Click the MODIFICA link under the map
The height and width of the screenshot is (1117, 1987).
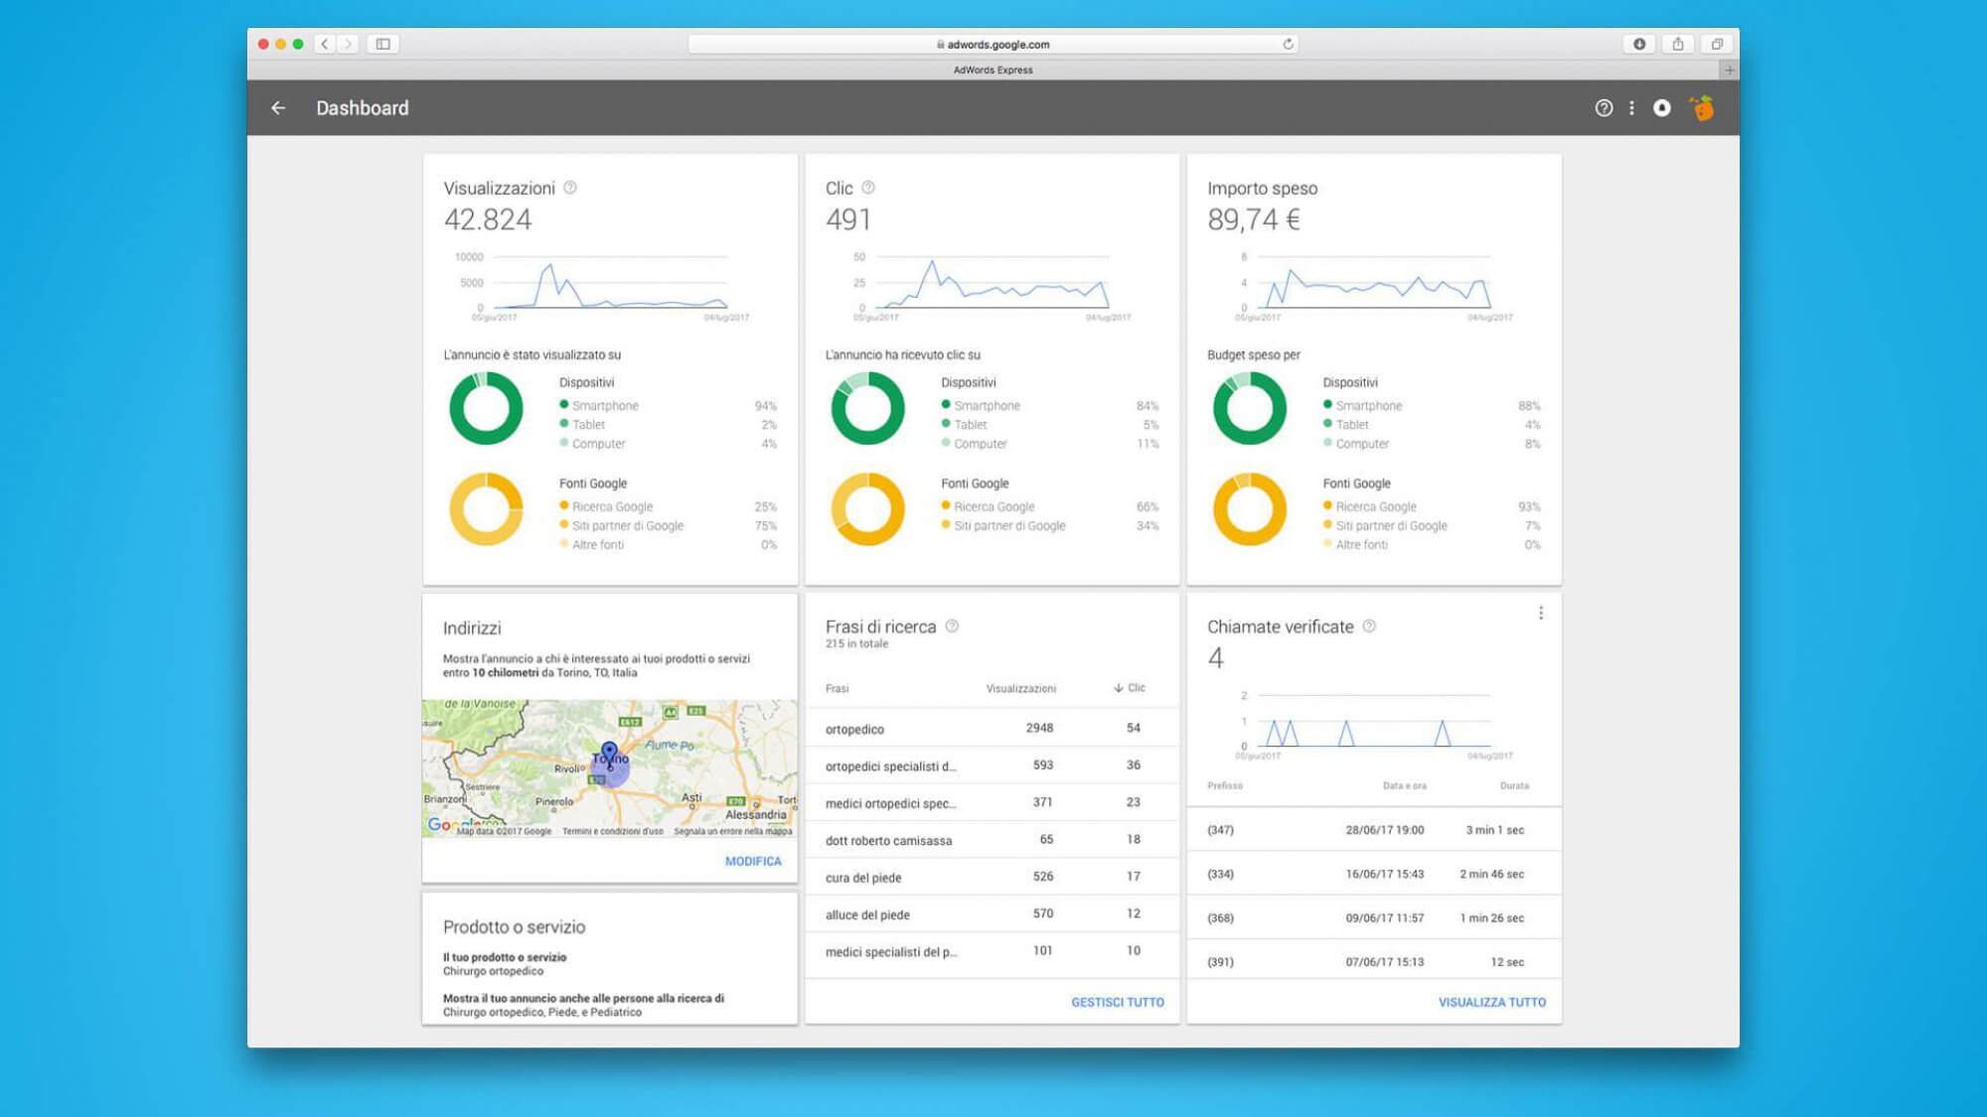(x=753, y=862)
